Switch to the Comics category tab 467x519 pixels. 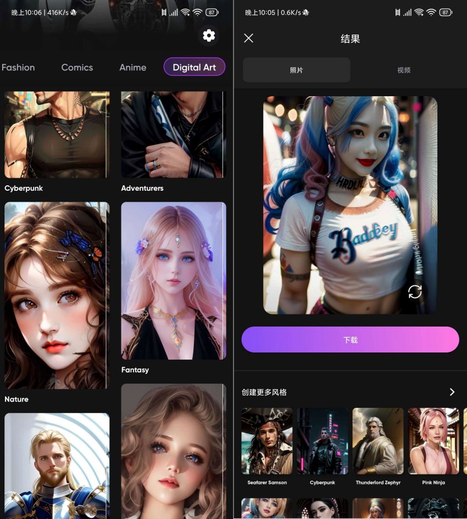pos(77,67)
